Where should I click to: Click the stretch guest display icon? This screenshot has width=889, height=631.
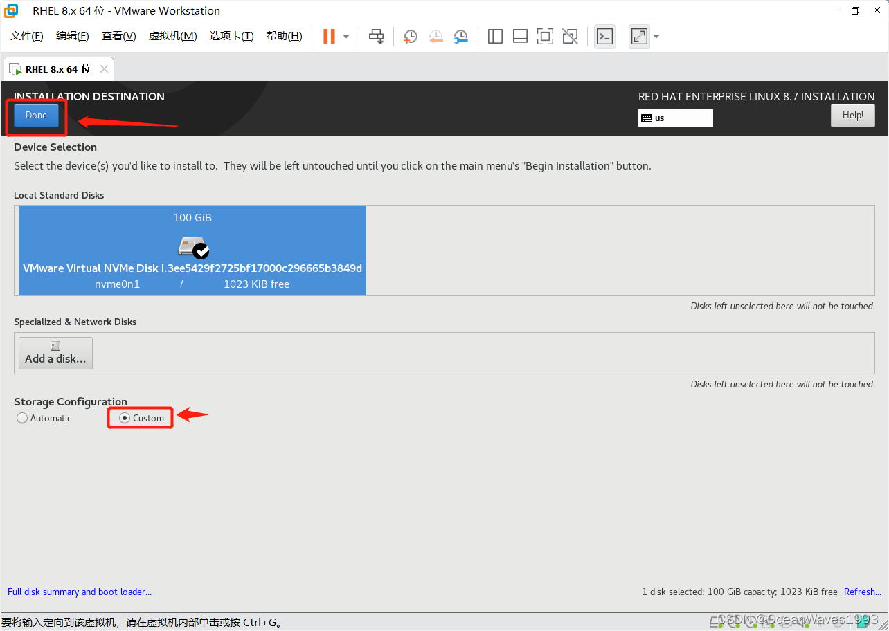pyautogui.click(x=639, y=37)
